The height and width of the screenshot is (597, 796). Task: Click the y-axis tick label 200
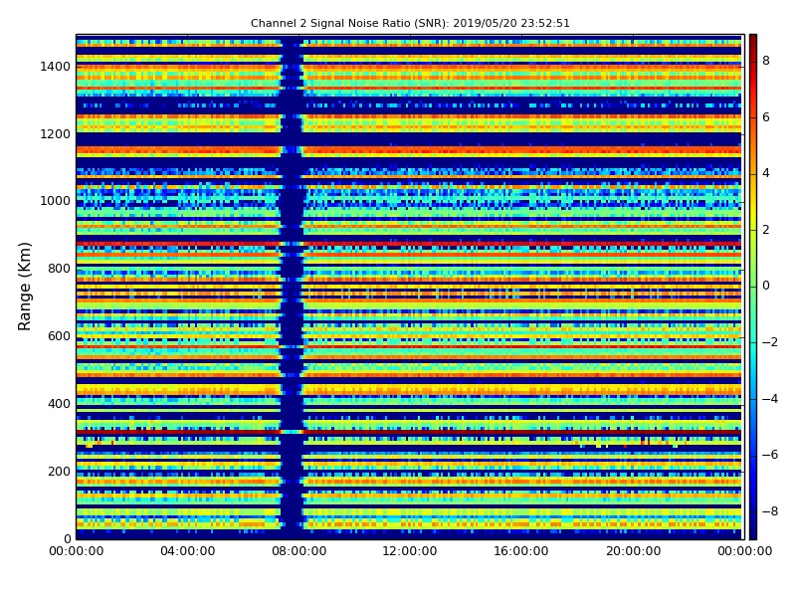(x=59, y=471)
